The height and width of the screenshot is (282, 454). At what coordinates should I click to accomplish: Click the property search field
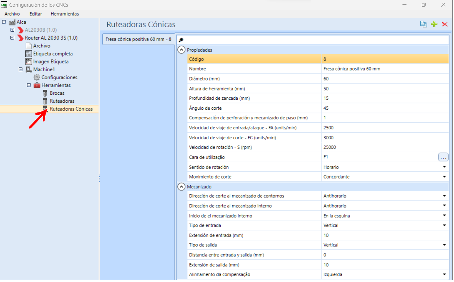click(312, 40)
